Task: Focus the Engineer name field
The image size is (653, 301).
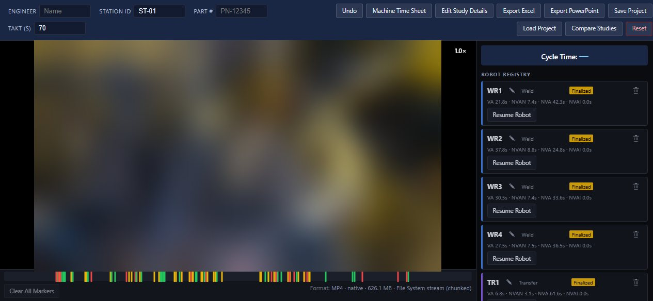Action: tap(65, 11)
